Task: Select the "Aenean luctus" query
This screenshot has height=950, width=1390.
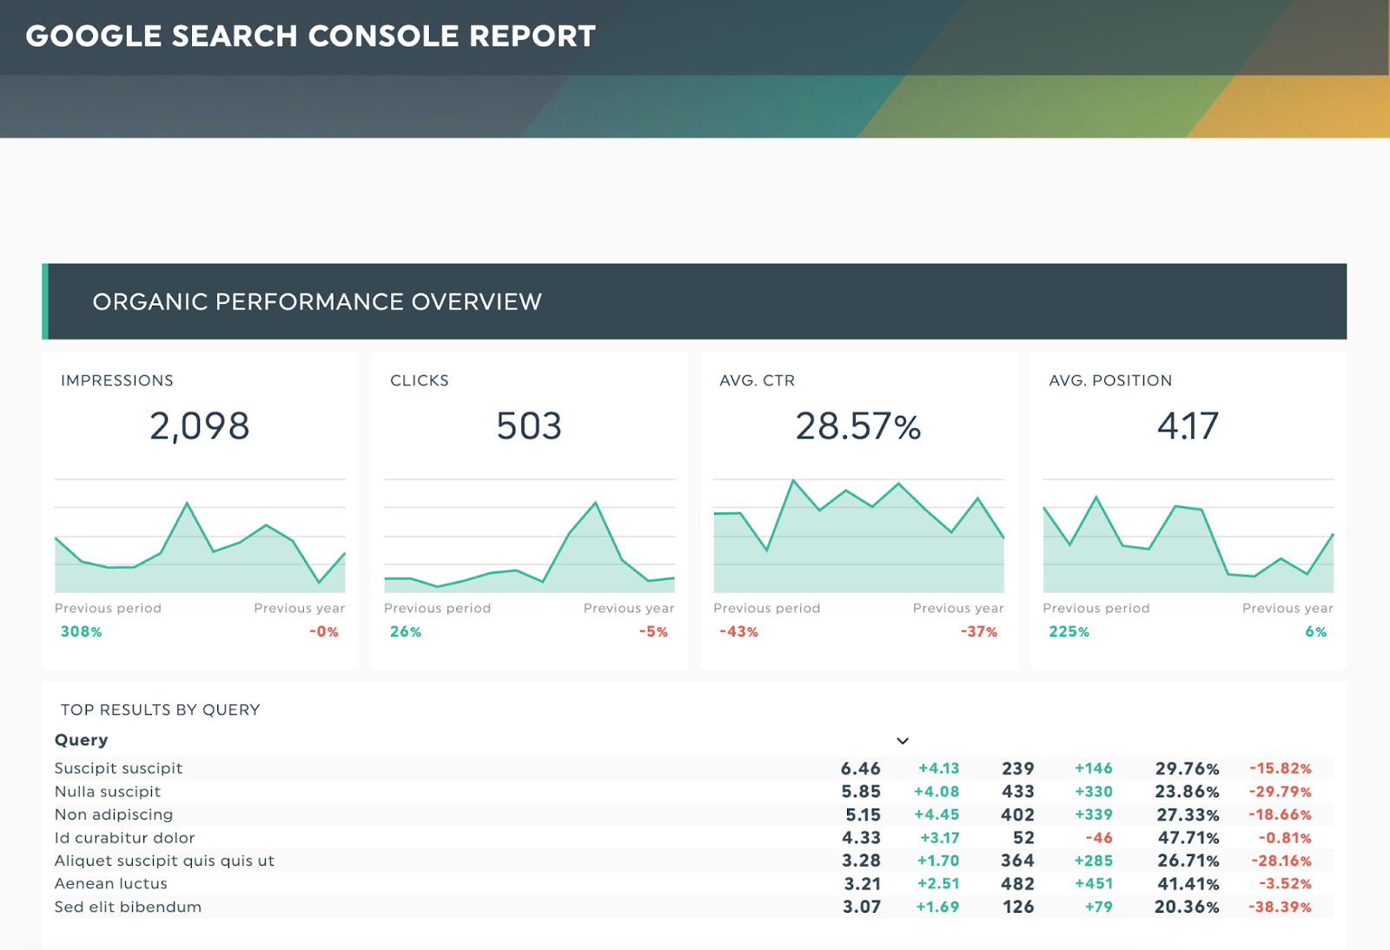Action: tap(111, 884)
